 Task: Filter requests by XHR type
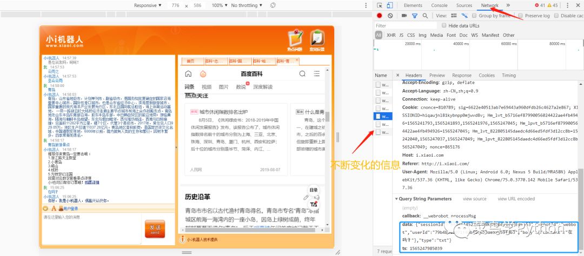(x=391, y=35)
